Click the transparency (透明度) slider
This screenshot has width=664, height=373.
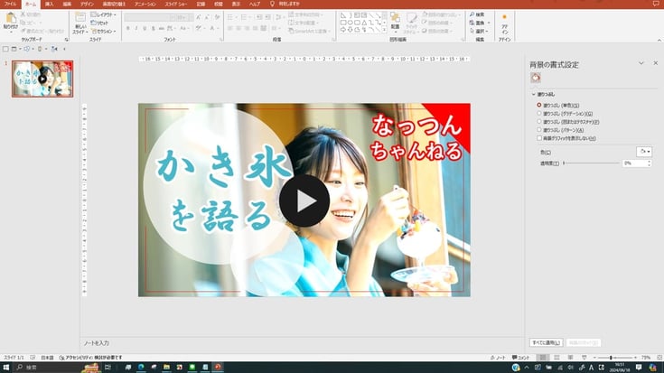pyautogui.click(x=592, y=163)
